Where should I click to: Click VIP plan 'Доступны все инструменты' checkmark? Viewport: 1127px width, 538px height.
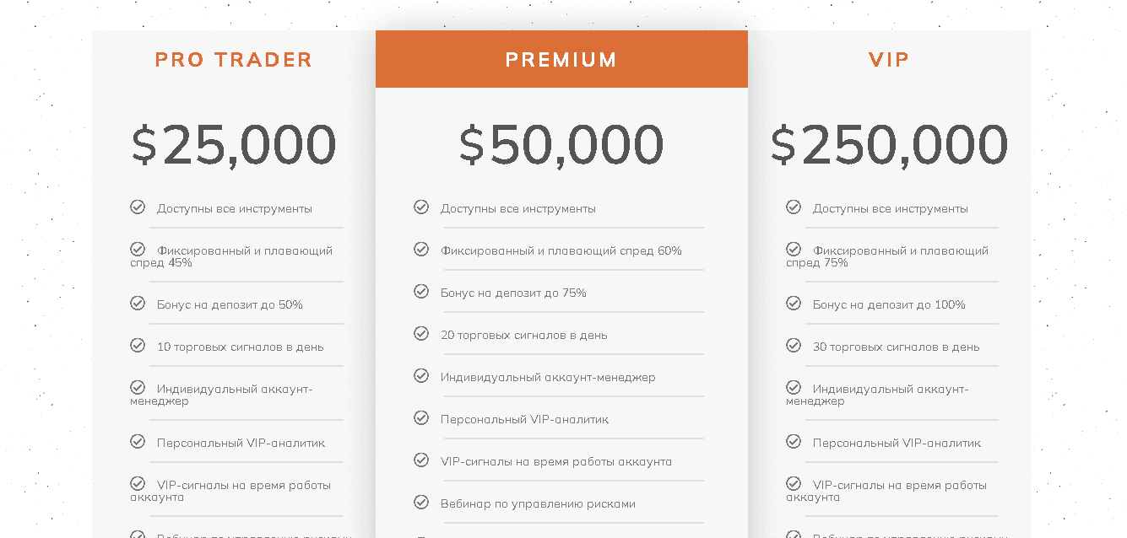tap(794, 207)
